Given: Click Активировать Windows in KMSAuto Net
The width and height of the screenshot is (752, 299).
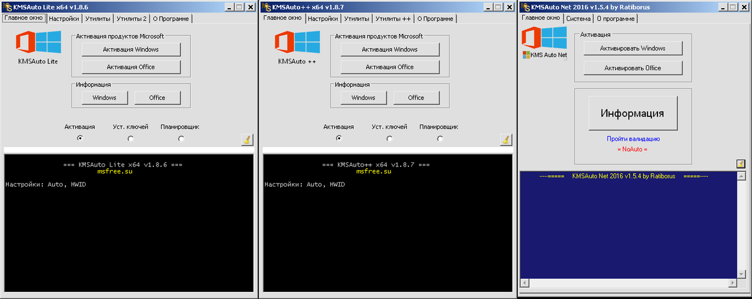Looking at the screenshot, I should [x=633, y=49].
